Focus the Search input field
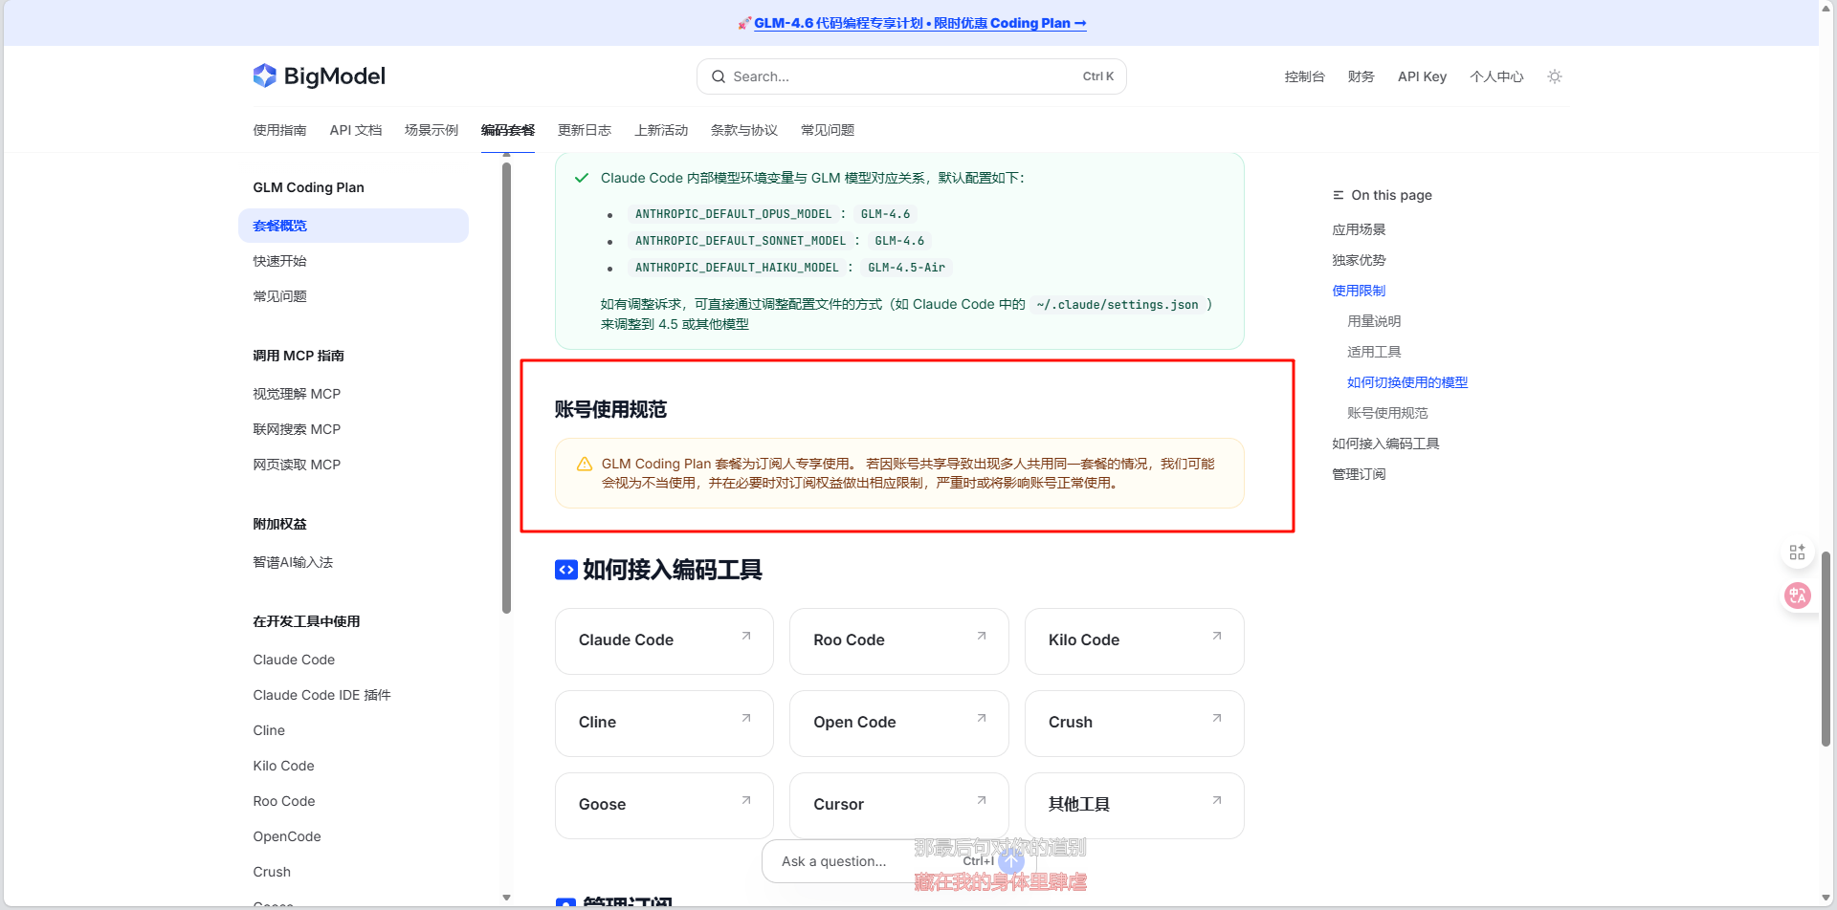 point(912,76)
